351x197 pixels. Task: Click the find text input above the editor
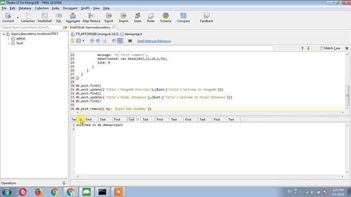click(172, 48)
